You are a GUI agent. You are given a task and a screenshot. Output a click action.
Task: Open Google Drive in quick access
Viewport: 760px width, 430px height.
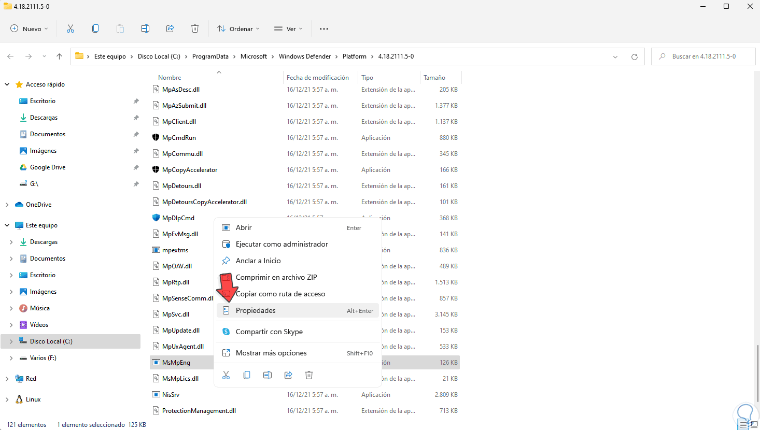click(48, 167)
